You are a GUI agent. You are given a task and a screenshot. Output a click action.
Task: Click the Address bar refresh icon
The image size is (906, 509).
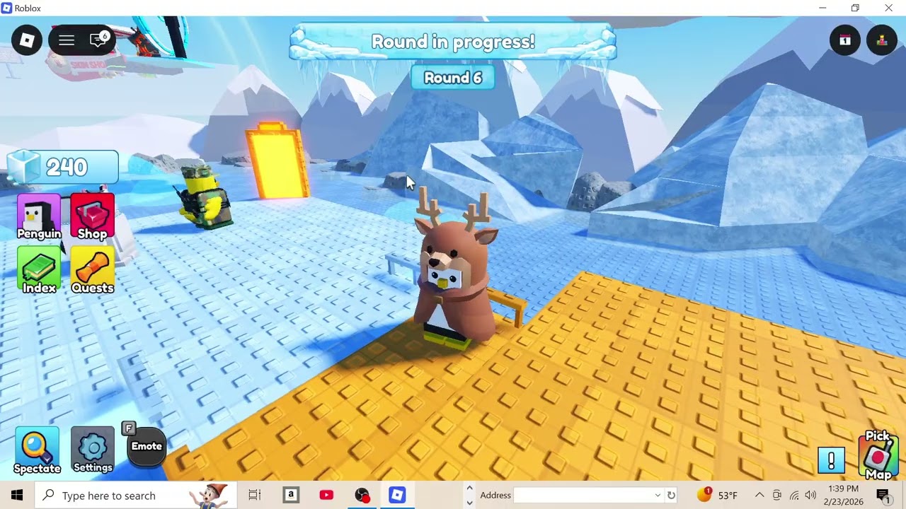point(671,496)
